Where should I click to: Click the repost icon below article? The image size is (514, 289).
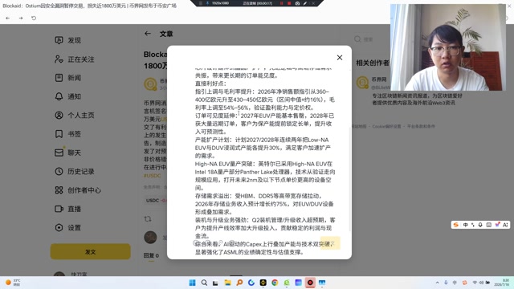pos(148,218)
